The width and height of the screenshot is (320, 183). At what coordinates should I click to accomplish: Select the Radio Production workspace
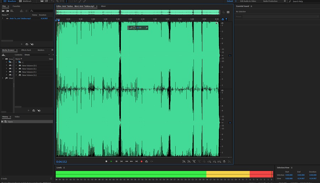(x=270, y=1)
